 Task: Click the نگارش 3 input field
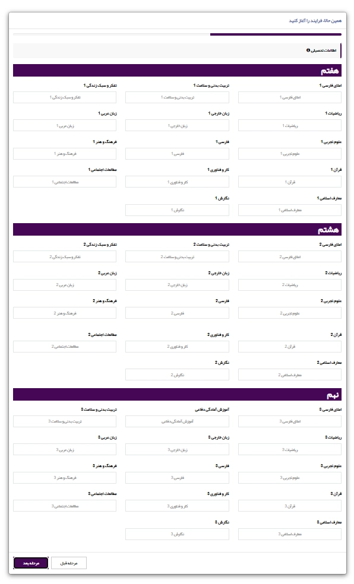(x=177, y=534)
